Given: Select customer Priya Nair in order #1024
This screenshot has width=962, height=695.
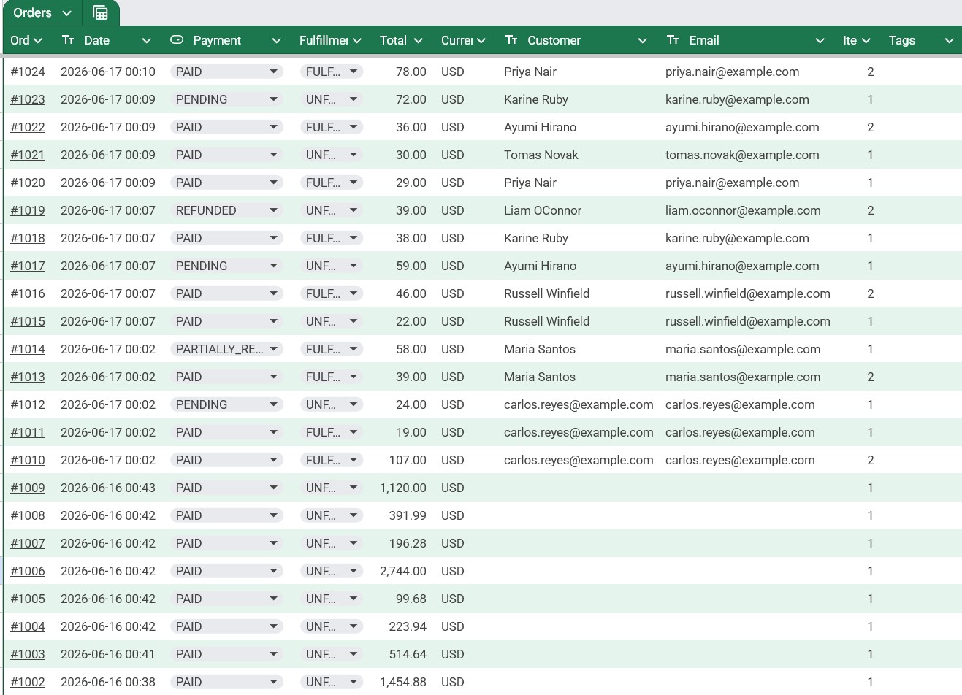Looking at the screenshot, I should 530,72.
